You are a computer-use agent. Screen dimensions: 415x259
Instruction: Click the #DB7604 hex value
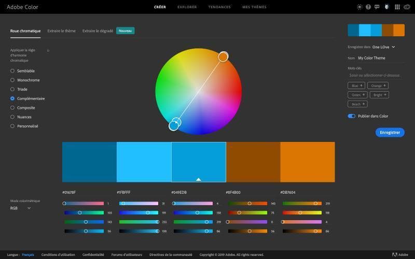tap(288, 192)
